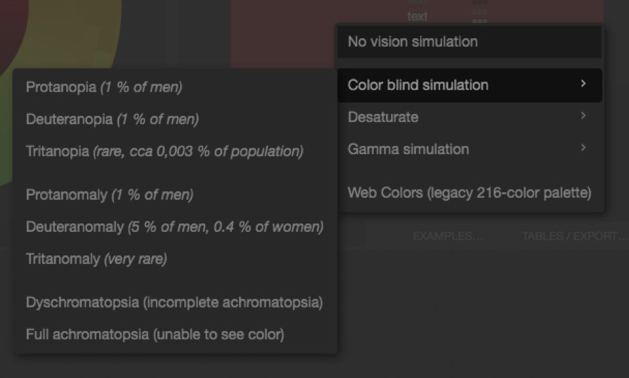Click the Gamma simulation menu label
Viewport: 629px width, 378px height.
click(408, 149)
